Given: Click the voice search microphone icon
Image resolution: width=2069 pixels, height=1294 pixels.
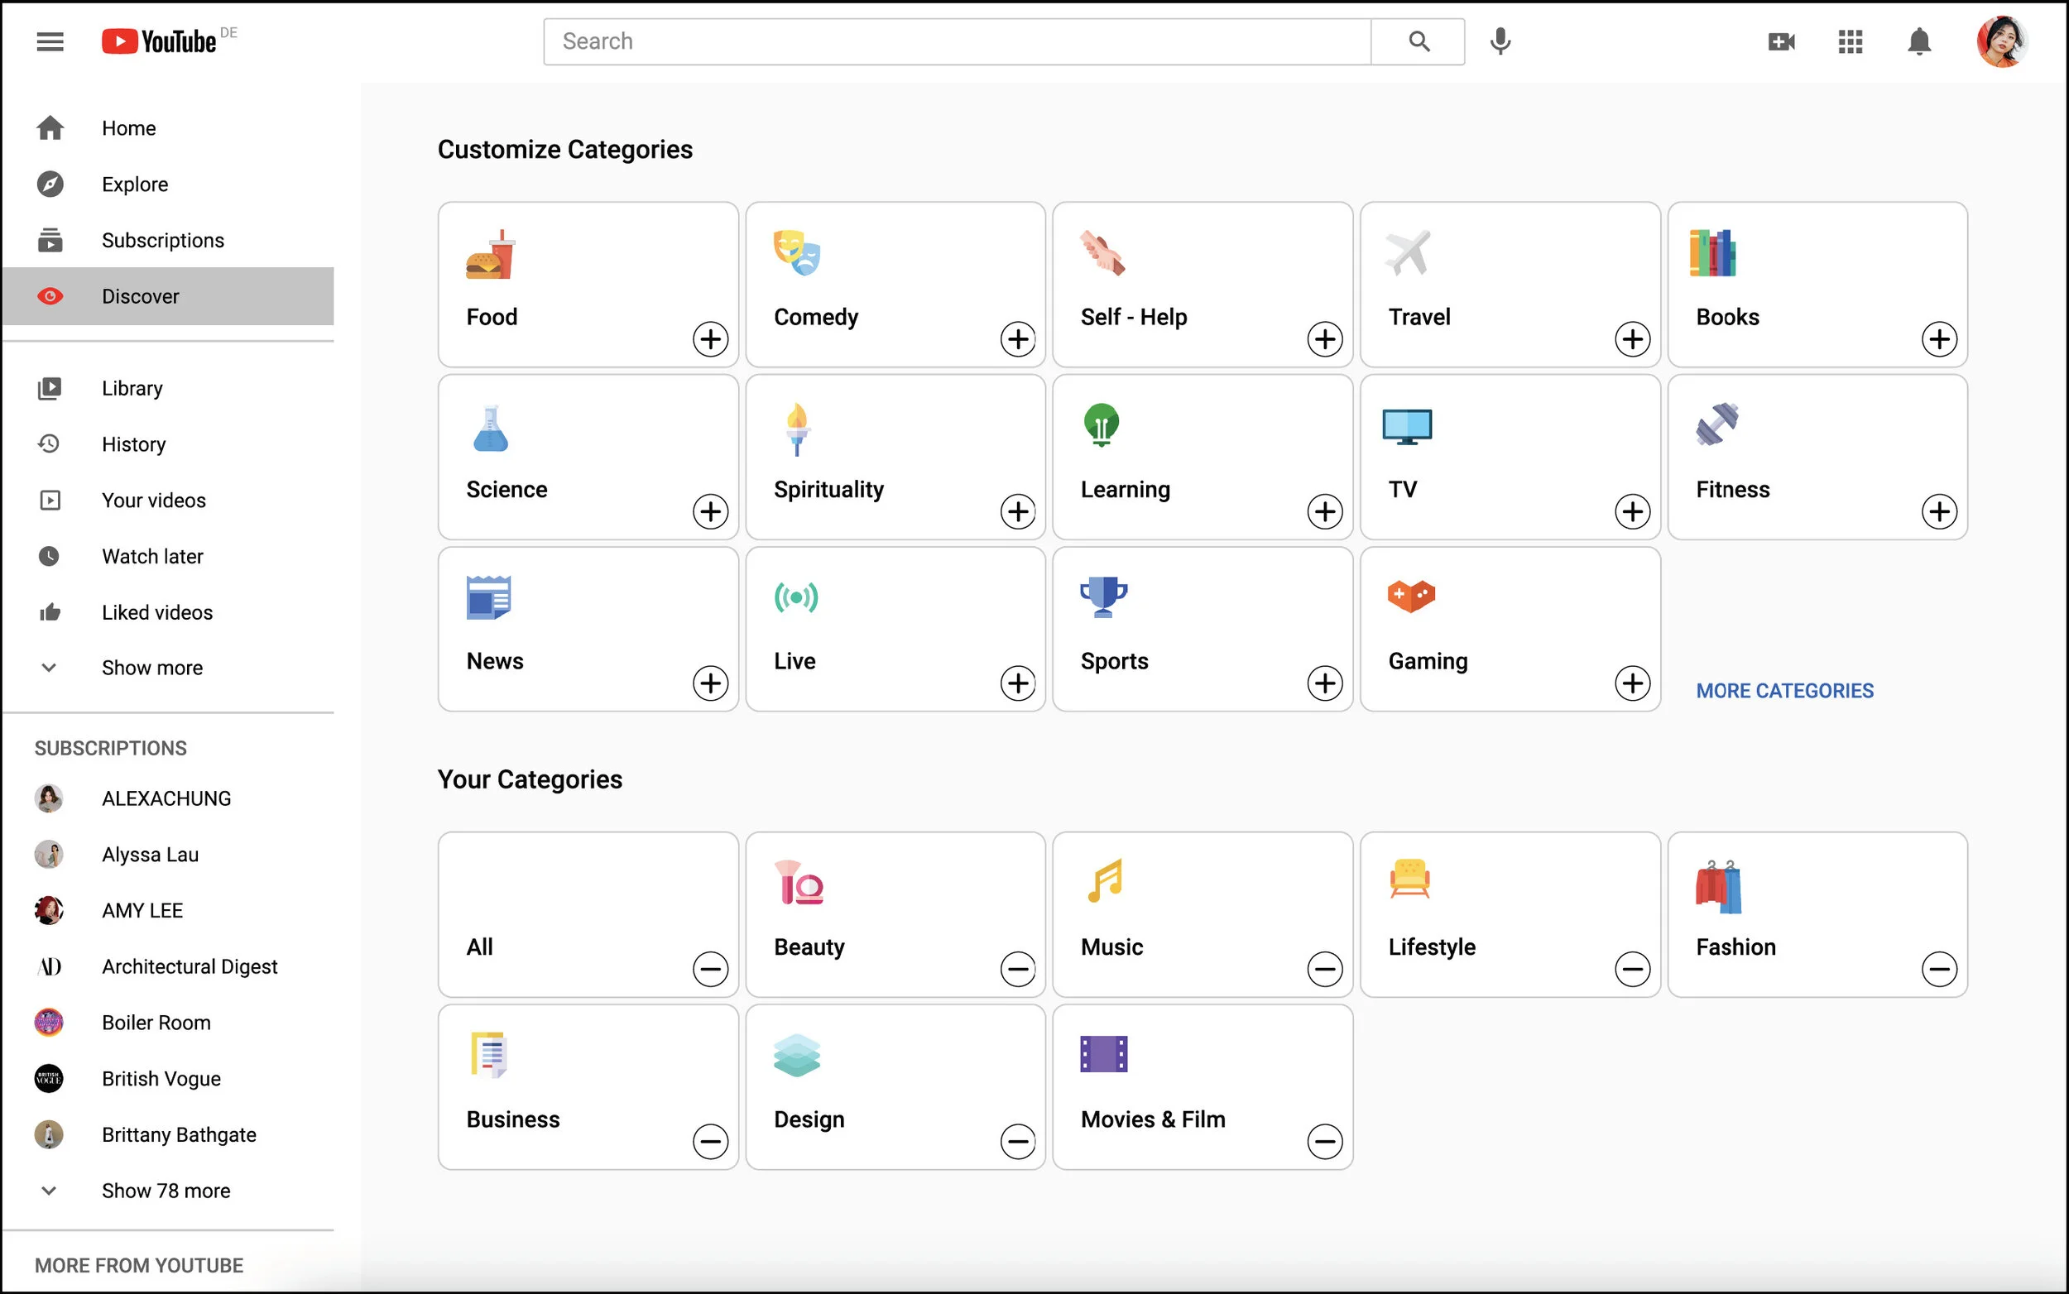Looking at the screenshot, I should pos(1500,41).
